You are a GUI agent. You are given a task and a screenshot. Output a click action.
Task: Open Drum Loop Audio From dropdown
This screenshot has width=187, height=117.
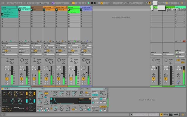[x=24, y=45]
